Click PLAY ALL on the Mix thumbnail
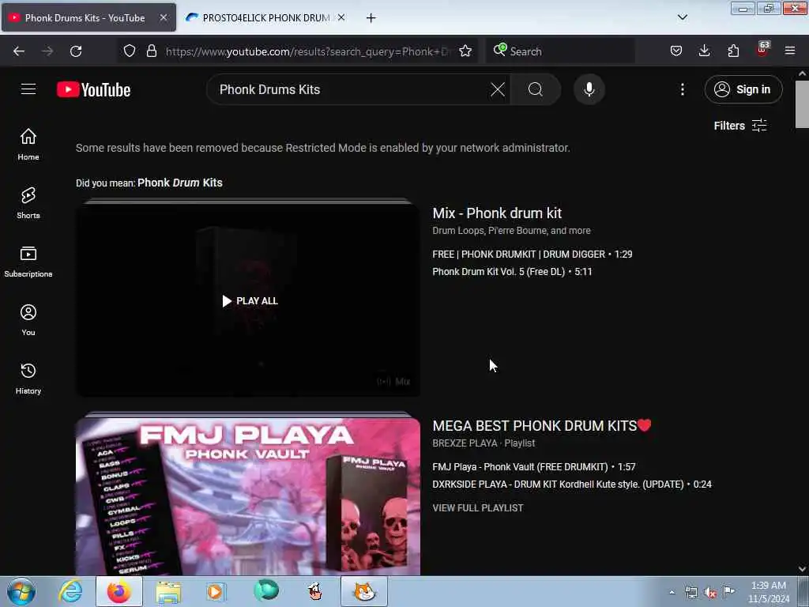The height and width of the screenshot is (607, 809). pos(250,301)
